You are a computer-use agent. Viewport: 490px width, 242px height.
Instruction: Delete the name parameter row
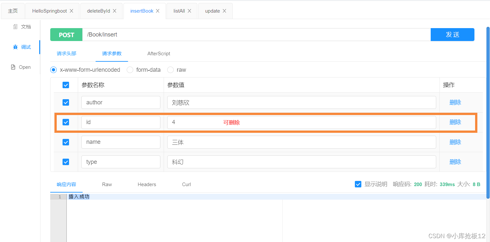coord(455,142)
